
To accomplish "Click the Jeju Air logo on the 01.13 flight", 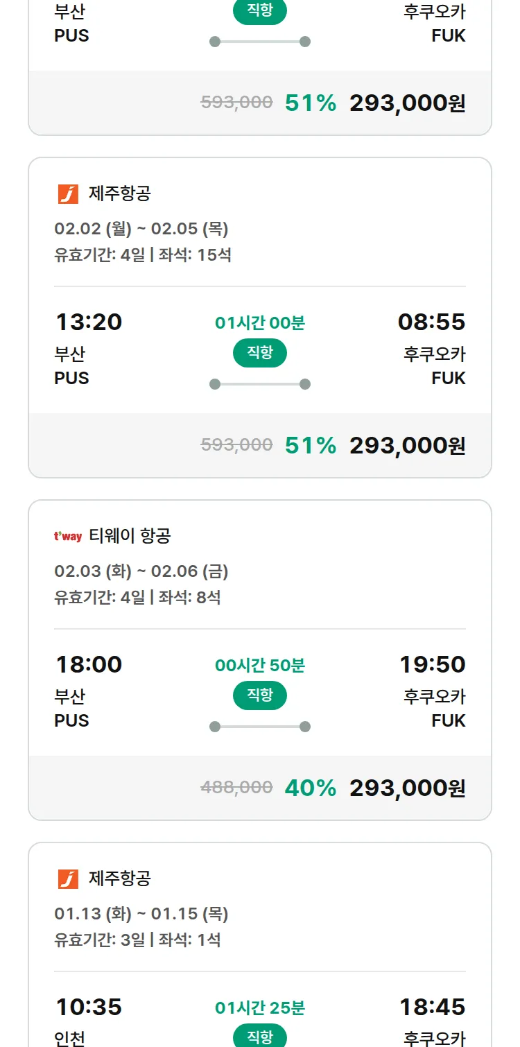I will (x=68, y=879).
